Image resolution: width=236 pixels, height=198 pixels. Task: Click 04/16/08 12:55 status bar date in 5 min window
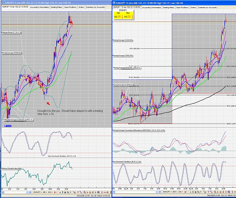(83, 196)
